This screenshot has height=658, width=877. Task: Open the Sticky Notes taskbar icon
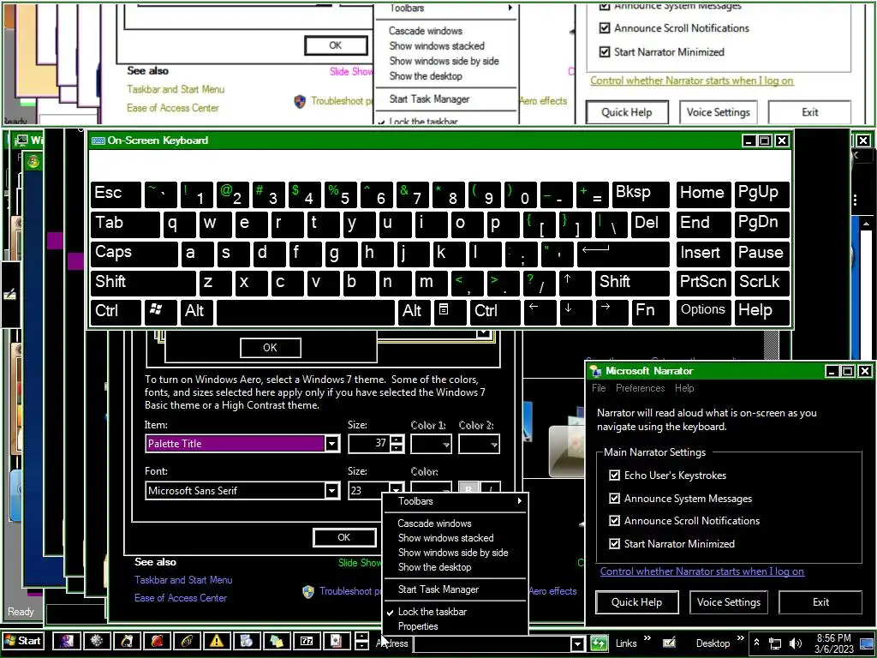pyautogui.click(x=277, y=641)
